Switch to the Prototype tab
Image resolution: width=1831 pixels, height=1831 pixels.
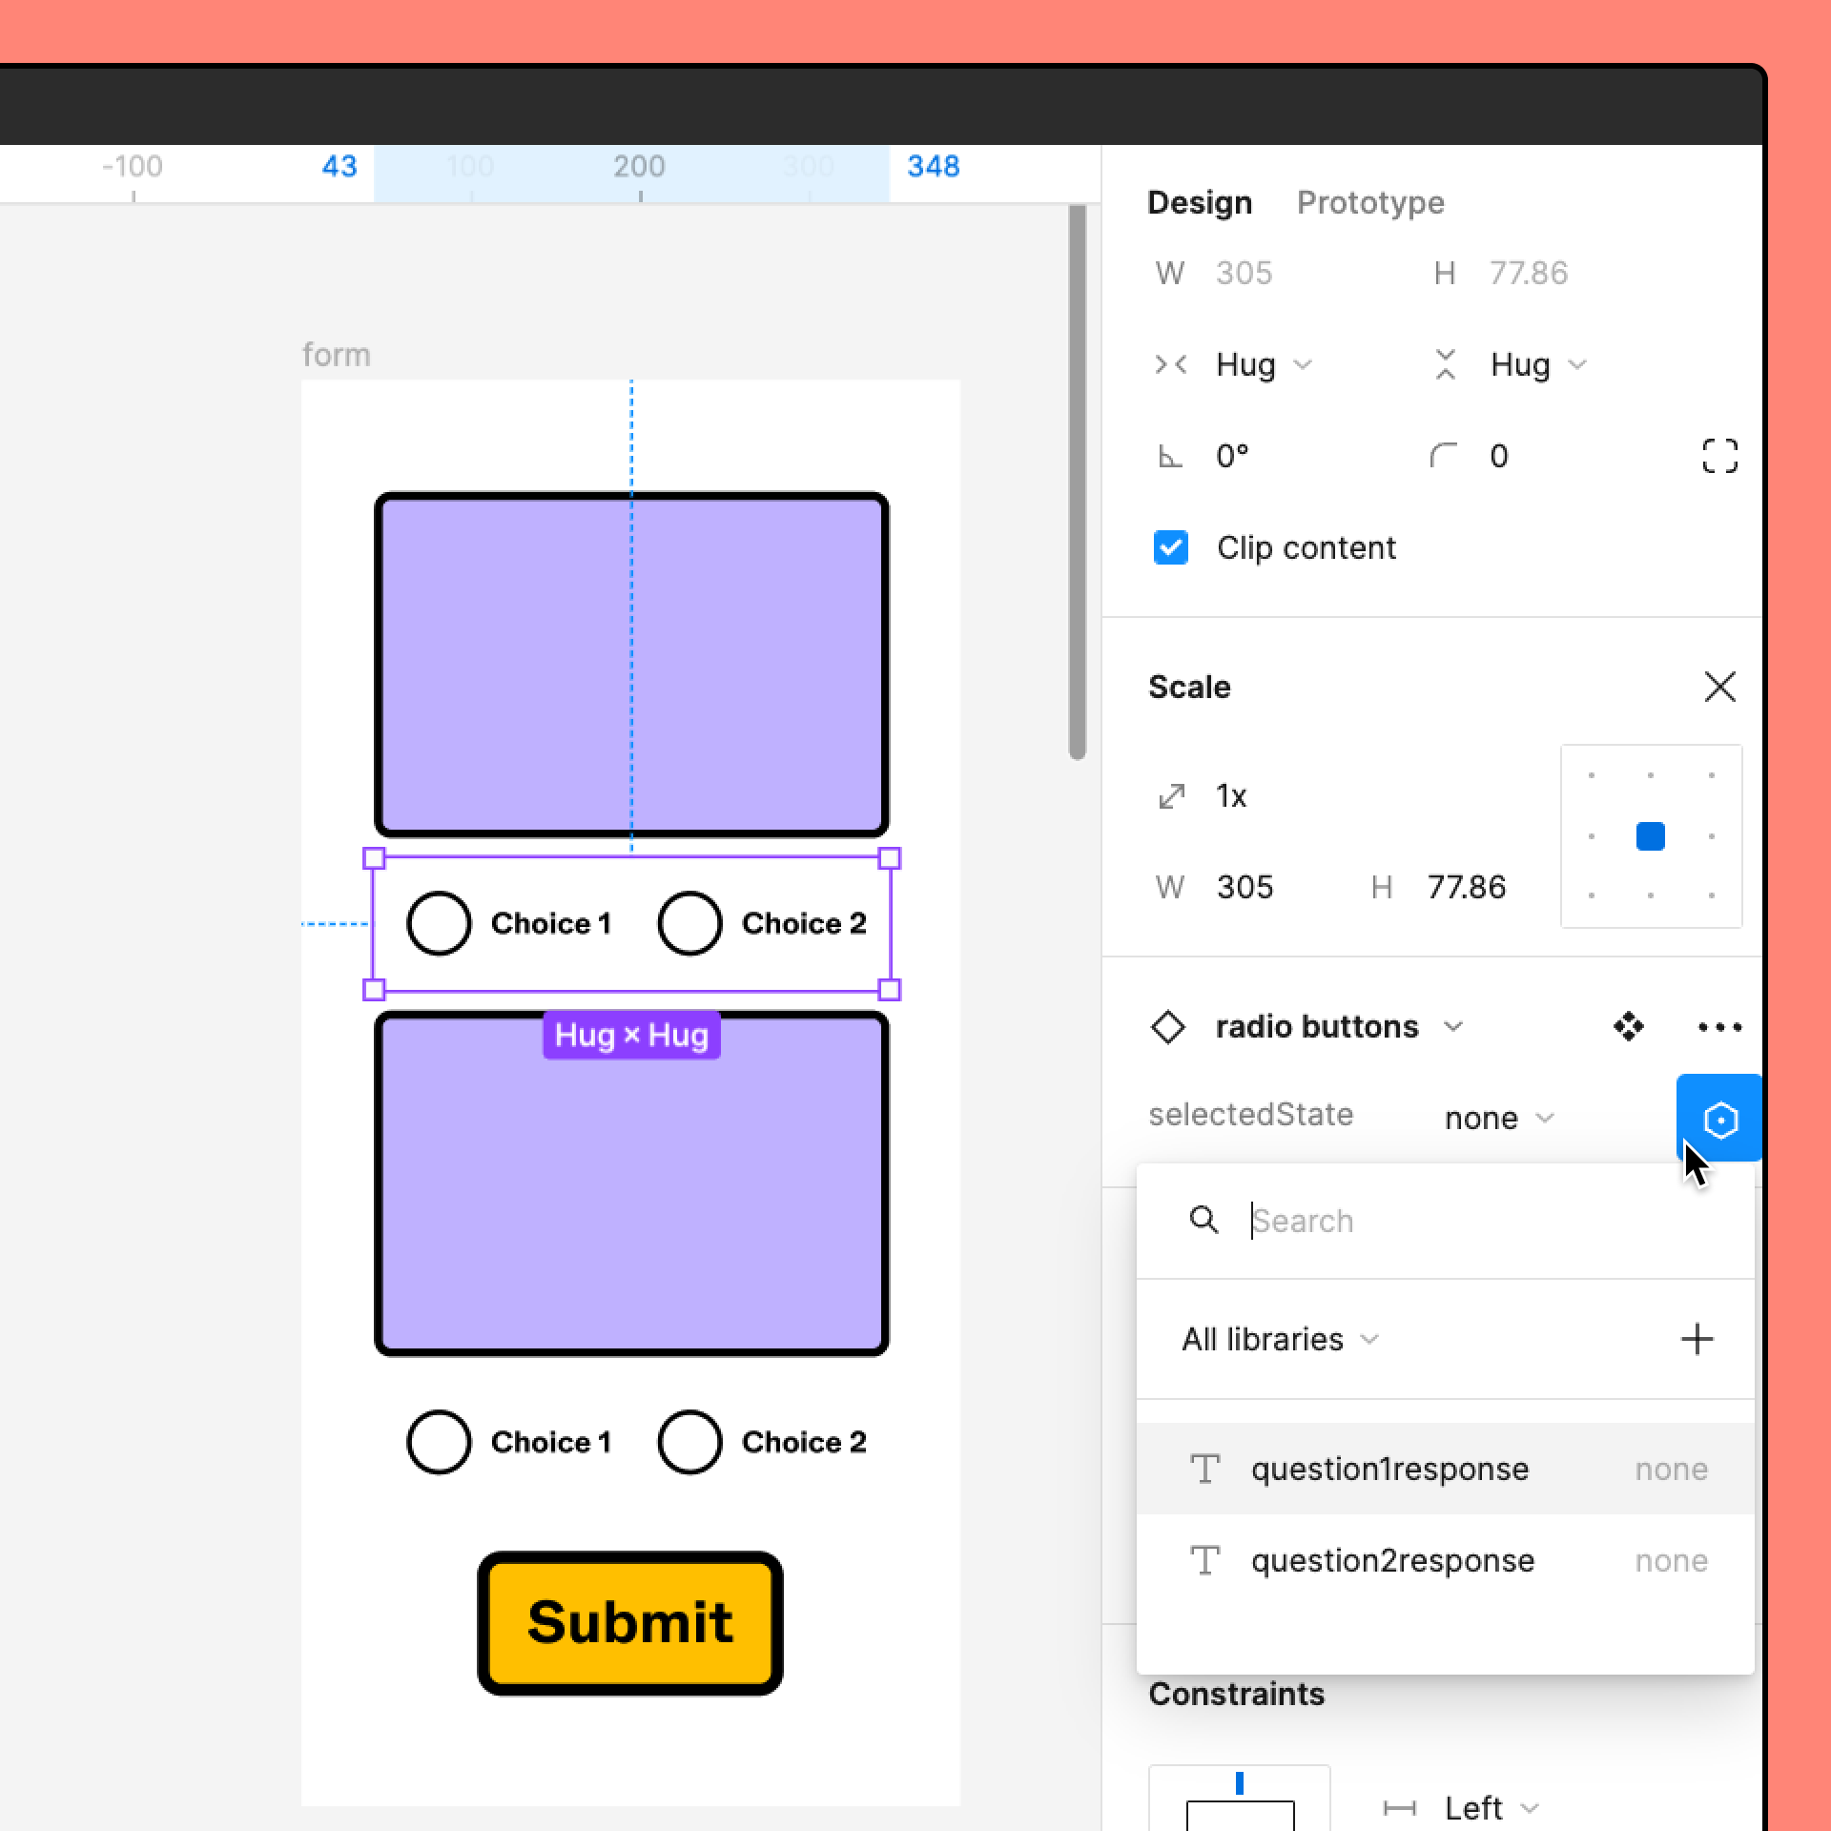coord(1369,202)
